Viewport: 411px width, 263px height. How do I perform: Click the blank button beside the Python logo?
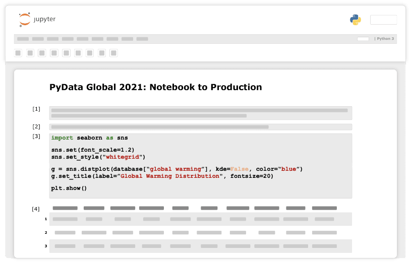coord(383,20)
